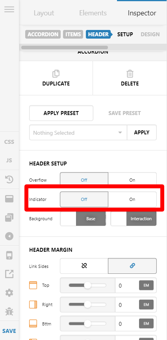Screen dimensions: 167x340
Task: Click the Base background color swatch
Action: 68,219
